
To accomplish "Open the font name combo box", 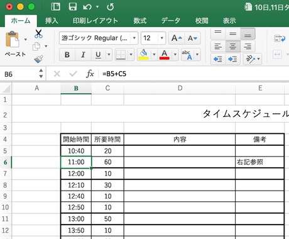I will click(99, 38).
